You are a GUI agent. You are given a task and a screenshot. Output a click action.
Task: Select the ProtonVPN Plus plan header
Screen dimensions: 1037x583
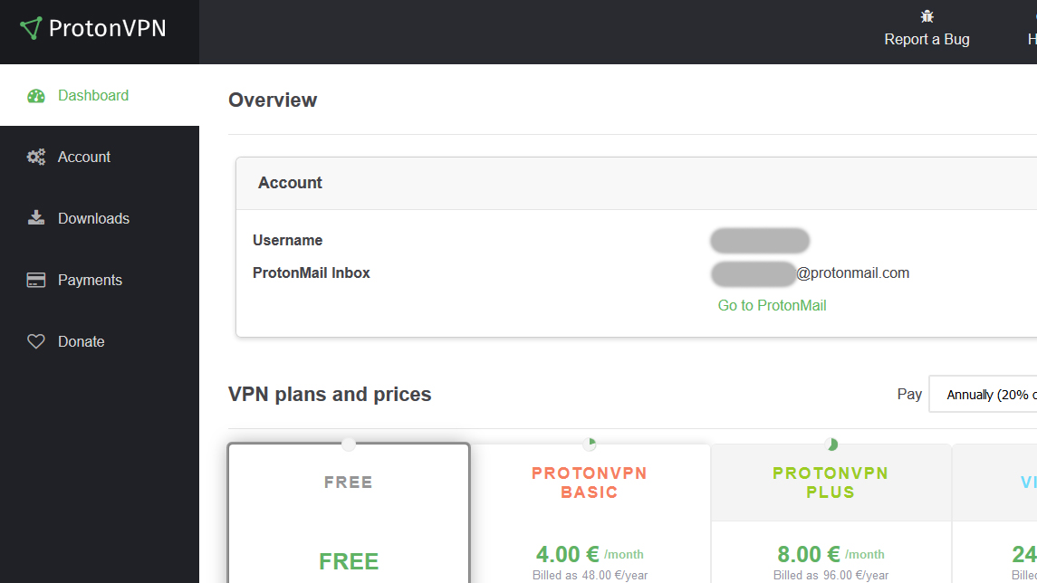831,483
